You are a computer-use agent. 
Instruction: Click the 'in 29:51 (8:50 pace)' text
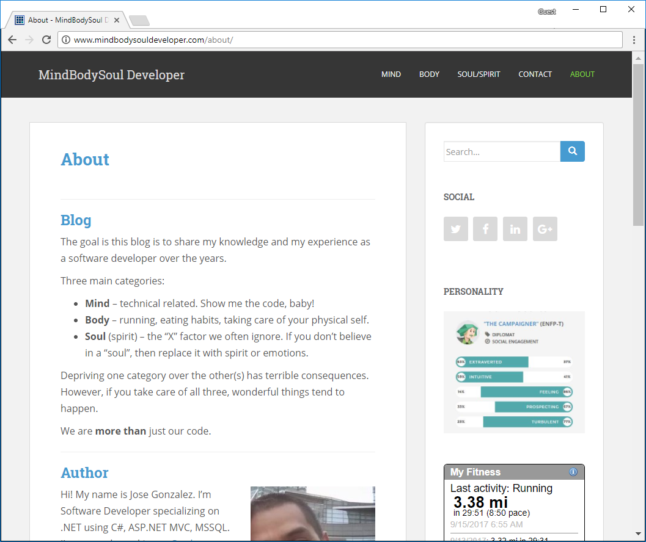(491, 513)
